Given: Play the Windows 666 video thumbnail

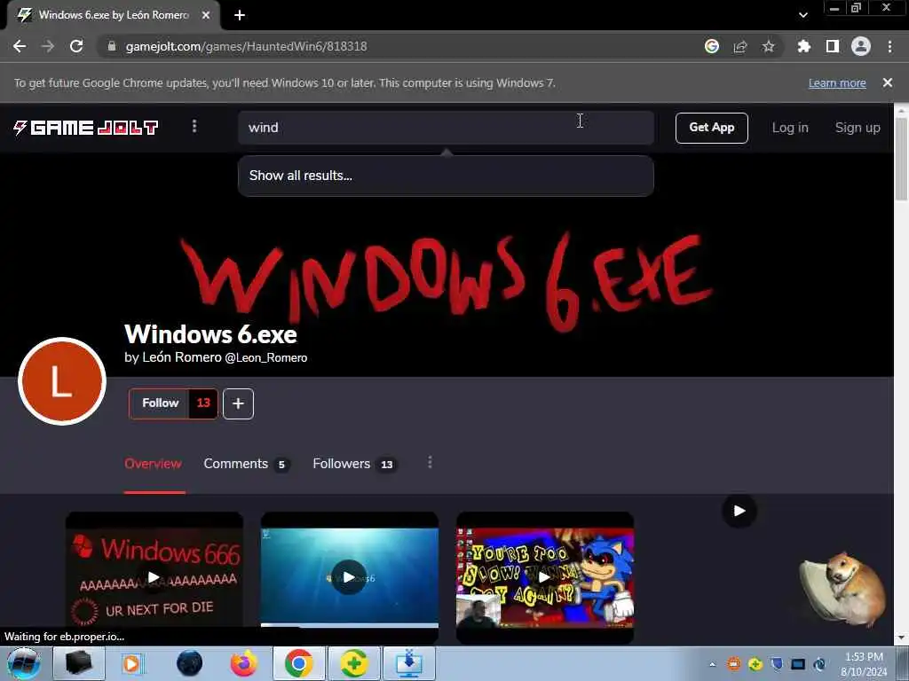Looking at the screenshot, I should [x=154, y=577].
